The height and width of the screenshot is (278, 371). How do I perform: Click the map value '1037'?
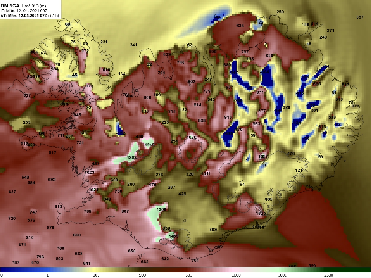(x=263, y=156)
